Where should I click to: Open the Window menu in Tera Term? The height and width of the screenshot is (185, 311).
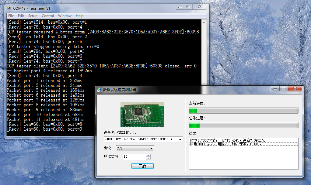click(65, 15)
